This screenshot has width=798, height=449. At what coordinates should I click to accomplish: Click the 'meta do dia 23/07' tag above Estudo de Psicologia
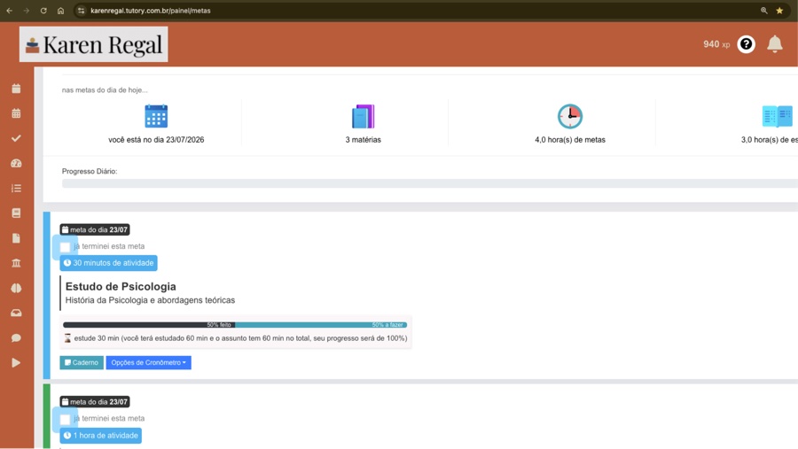coord(95,230)
